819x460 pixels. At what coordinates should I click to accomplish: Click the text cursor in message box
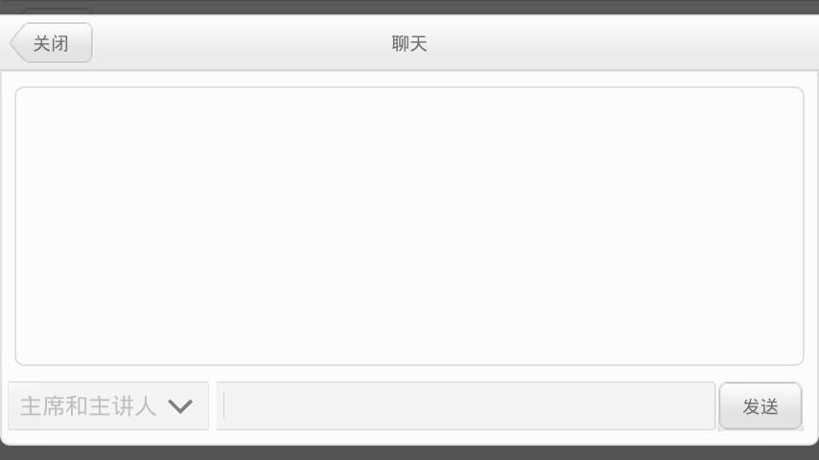click(x=224, y=405)
